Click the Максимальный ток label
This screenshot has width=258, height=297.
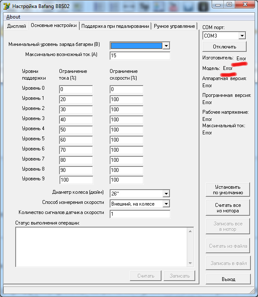click(x=224, y=126)
